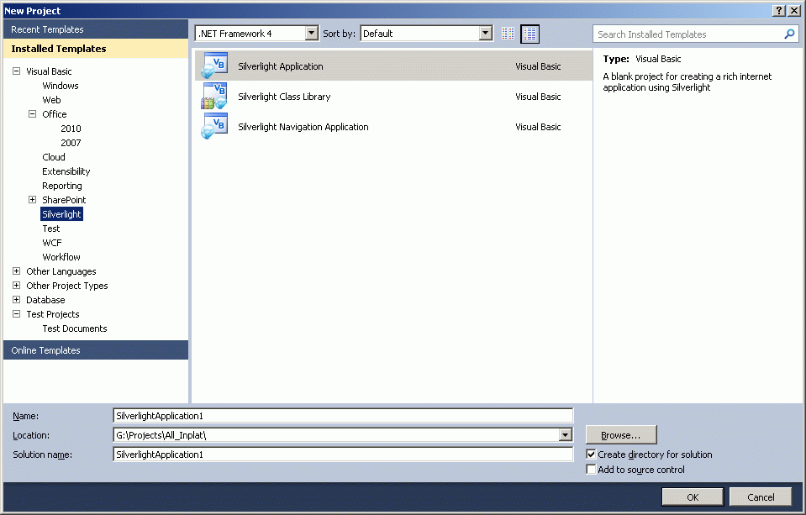806x515 pixels.
Task: Select the highlighted Silverlight tree item
Action: click(61, 213)
